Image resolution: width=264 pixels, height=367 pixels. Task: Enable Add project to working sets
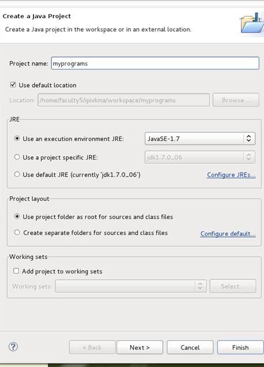click(16, 271)
